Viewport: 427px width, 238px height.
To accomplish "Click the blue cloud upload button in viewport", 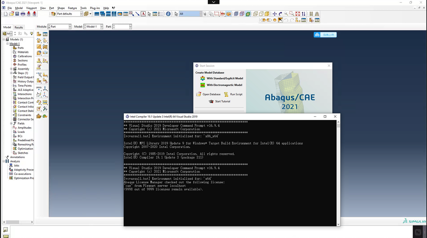I will coord(325,35).
